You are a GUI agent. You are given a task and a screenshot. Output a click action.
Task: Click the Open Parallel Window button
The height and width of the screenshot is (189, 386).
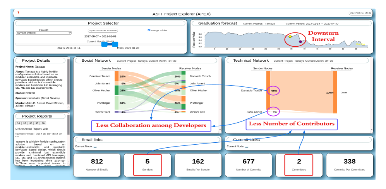[103, 30]
